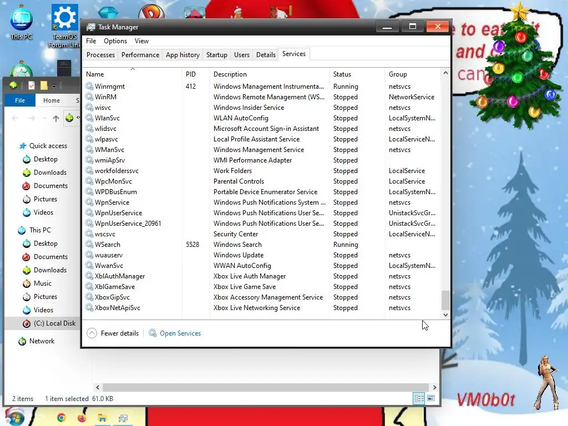Click Music folder icon in Explorer sidebar
568x426 pixels.
[27, 283]
